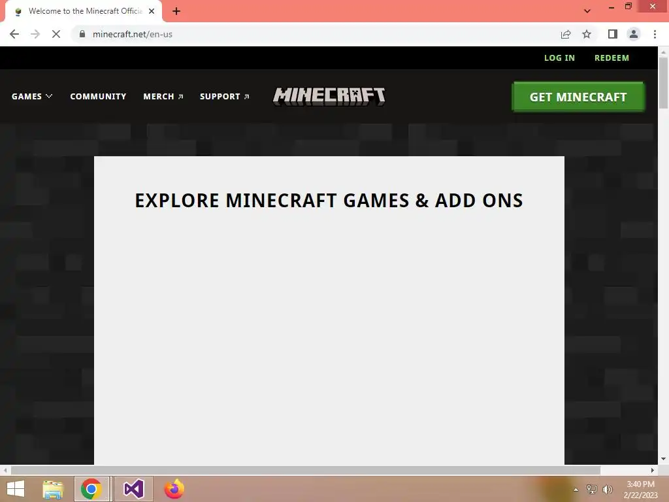Image resolution: width=669 pixels, height=502 pixels.
Task: Expand the GAMES dropdown menu
Action: tap(31, 97)
